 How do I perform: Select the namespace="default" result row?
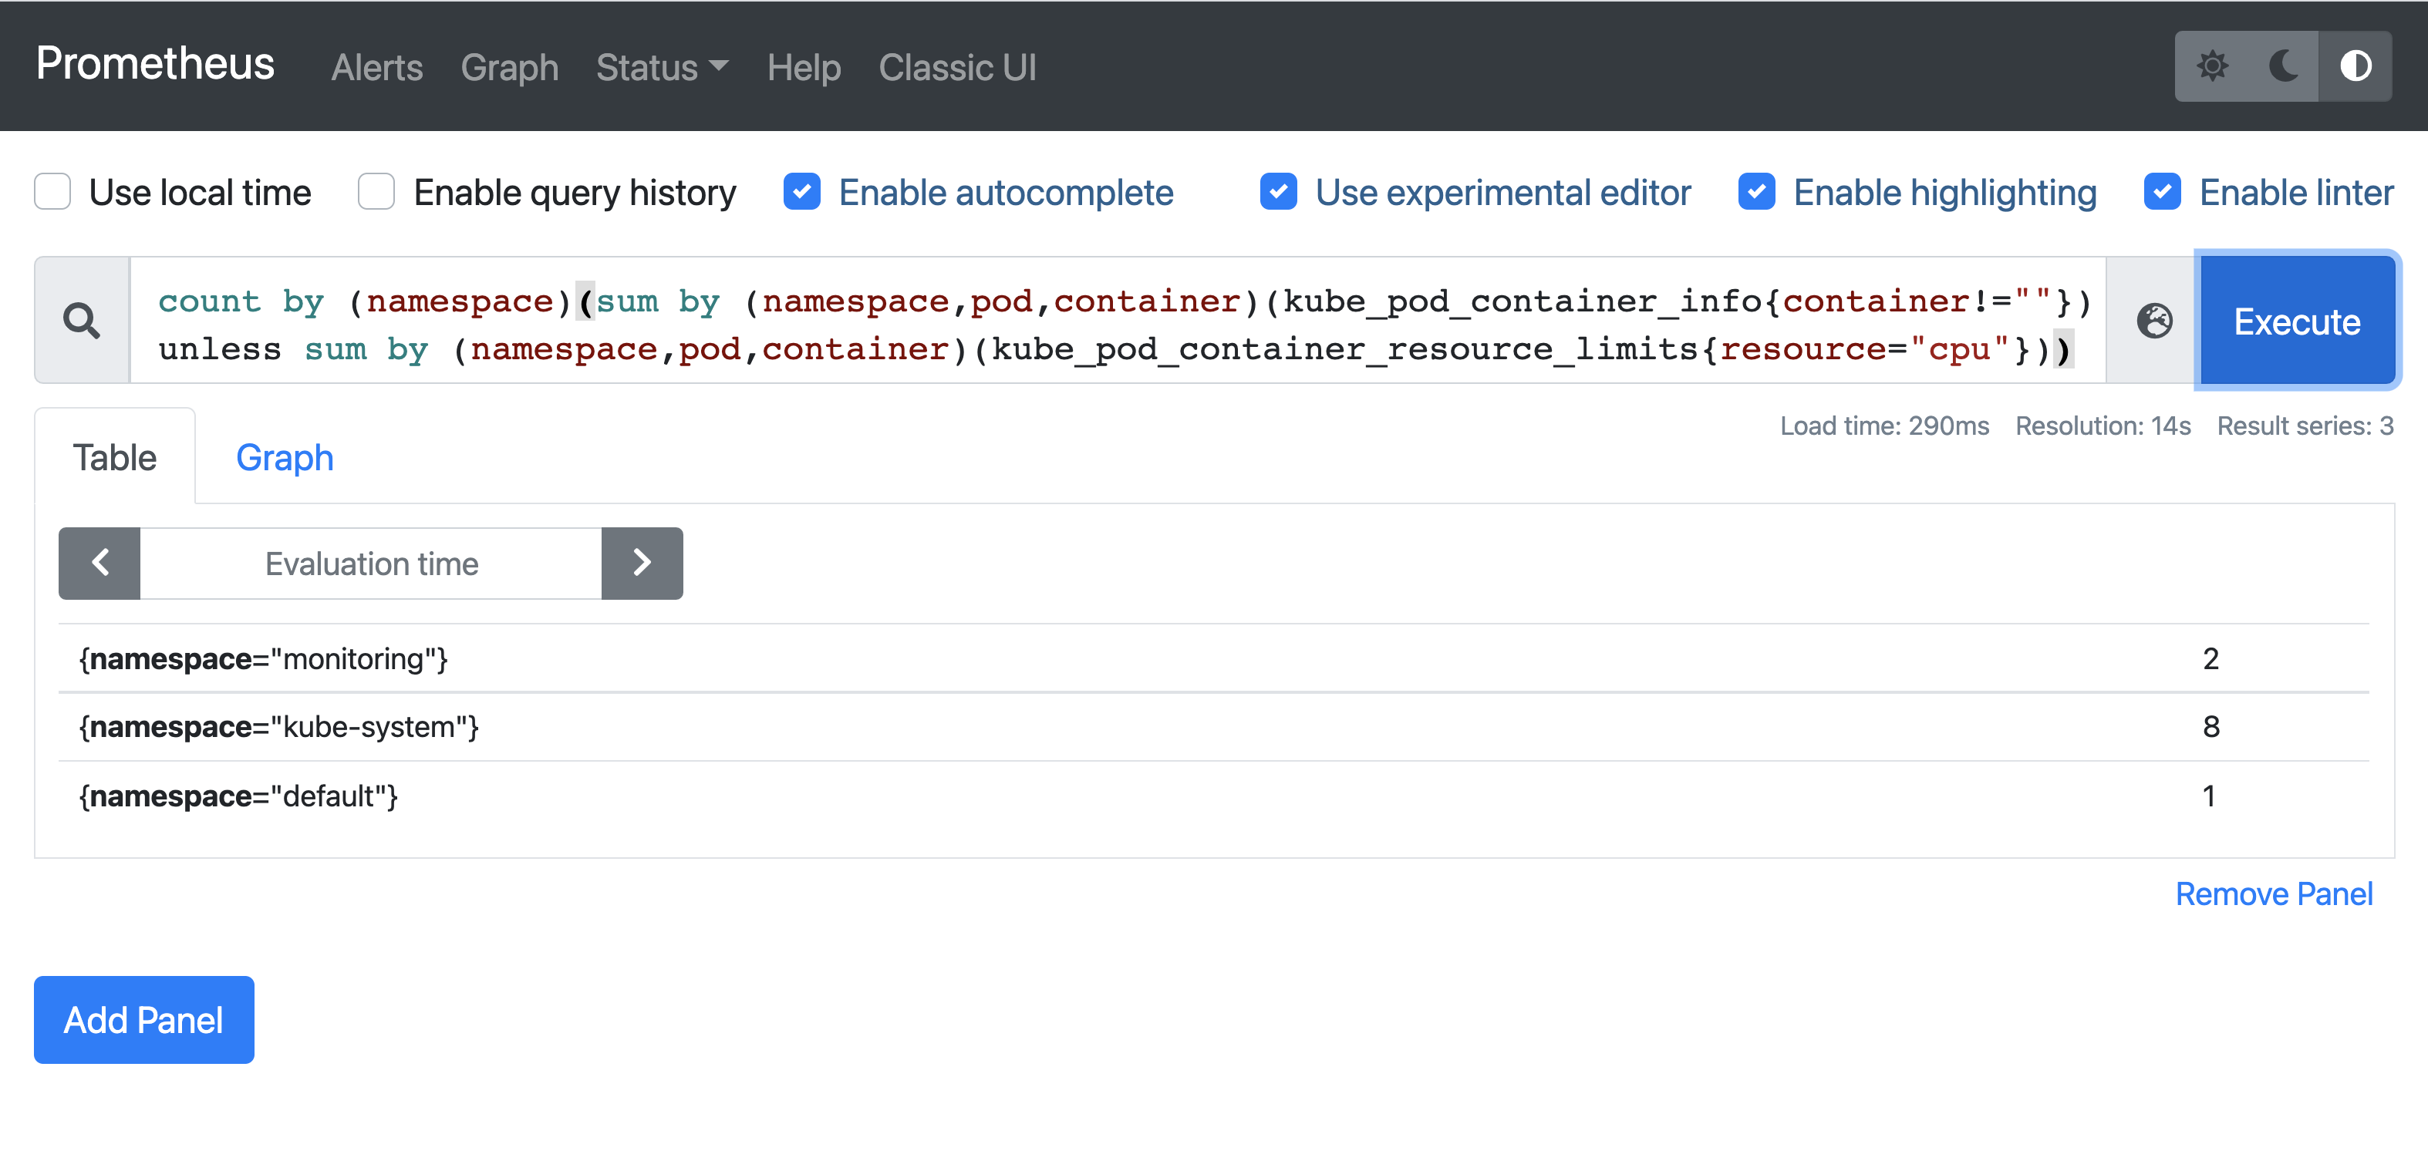[1214, 796]
